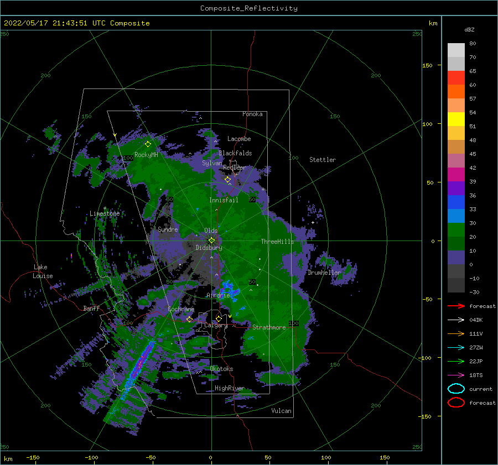Pick the dark green 10-20 dBZ swatch

(x=456, y=244)
